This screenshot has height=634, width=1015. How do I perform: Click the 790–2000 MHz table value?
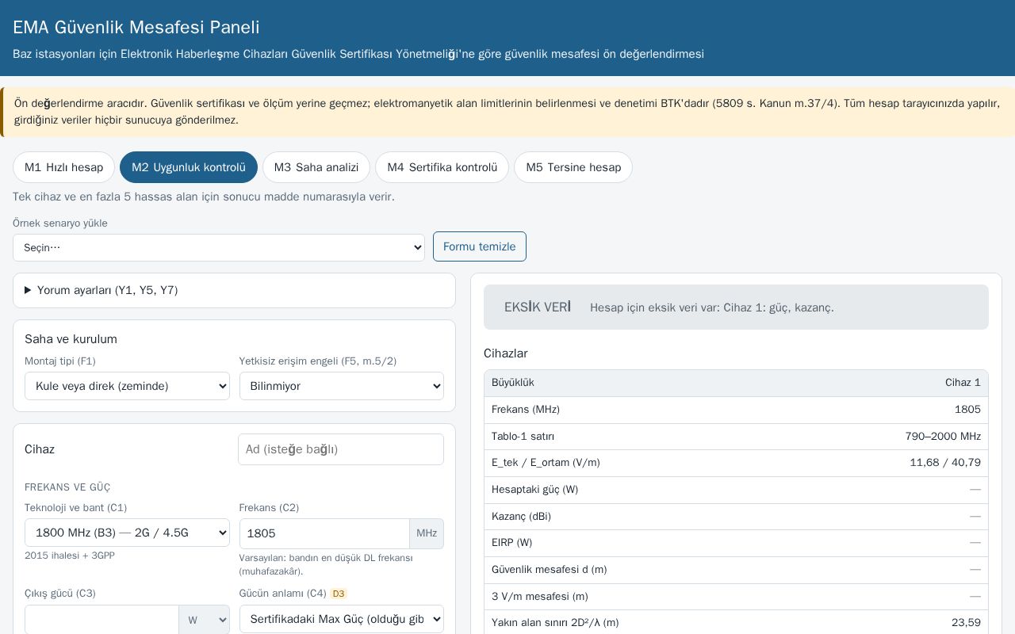943,437
